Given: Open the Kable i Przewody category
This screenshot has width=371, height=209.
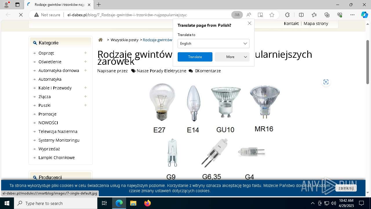Looking at the screenshot, I should click(55, 88).
